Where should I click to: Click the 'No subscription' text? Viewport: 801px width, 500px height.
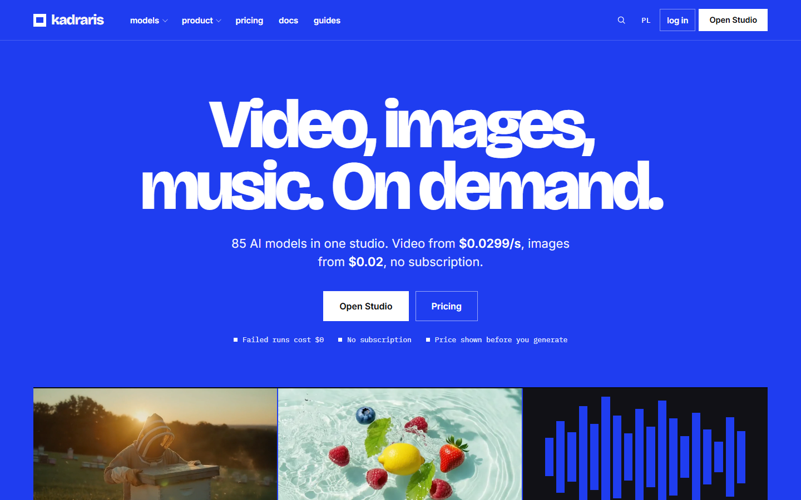tap(379, 339)
